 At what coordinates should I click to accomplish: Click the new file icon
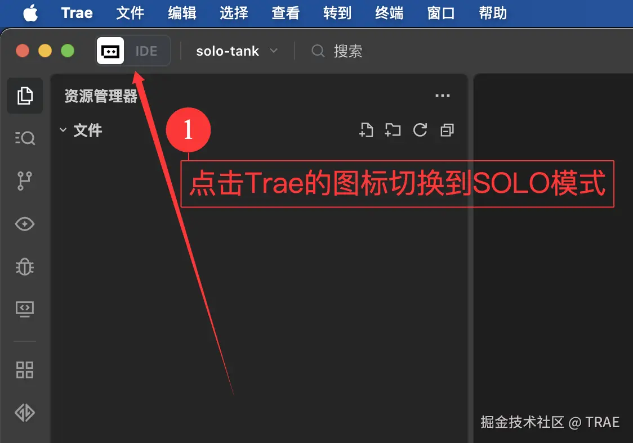pos(366,130)
